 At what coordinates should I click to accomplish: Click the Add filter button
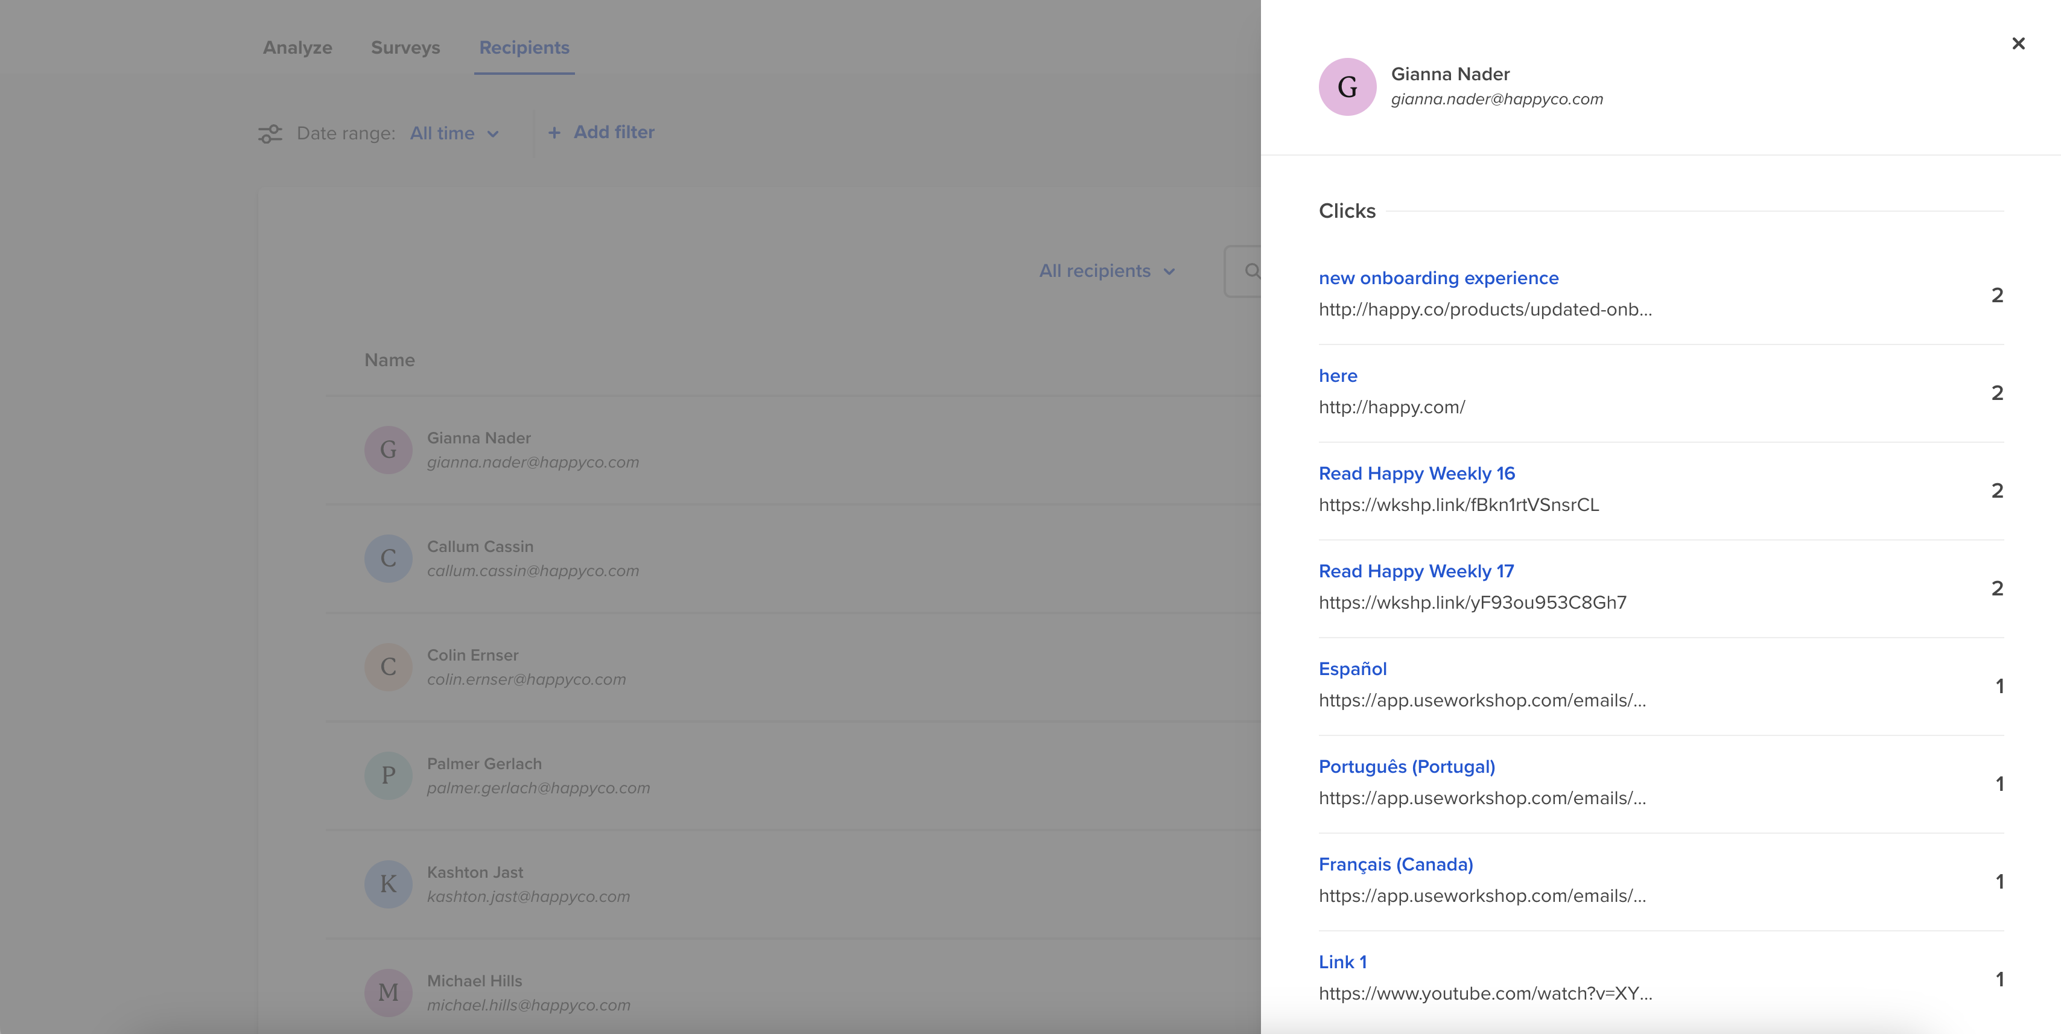click(601, 133)
